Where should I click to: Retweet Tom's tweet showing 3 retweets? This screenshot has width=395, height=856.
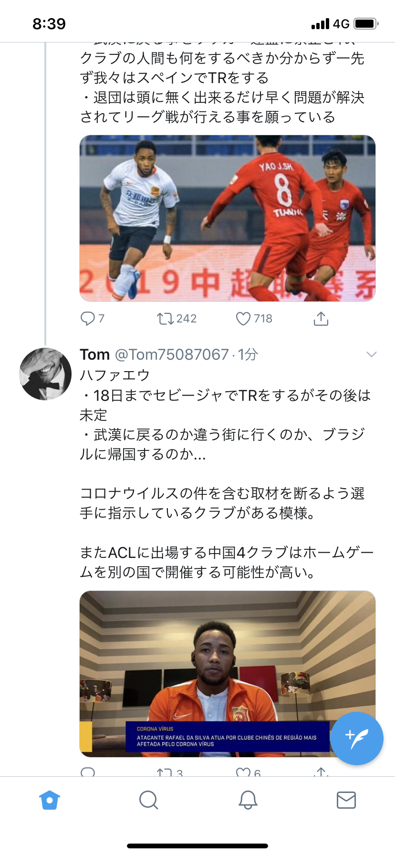166,771
